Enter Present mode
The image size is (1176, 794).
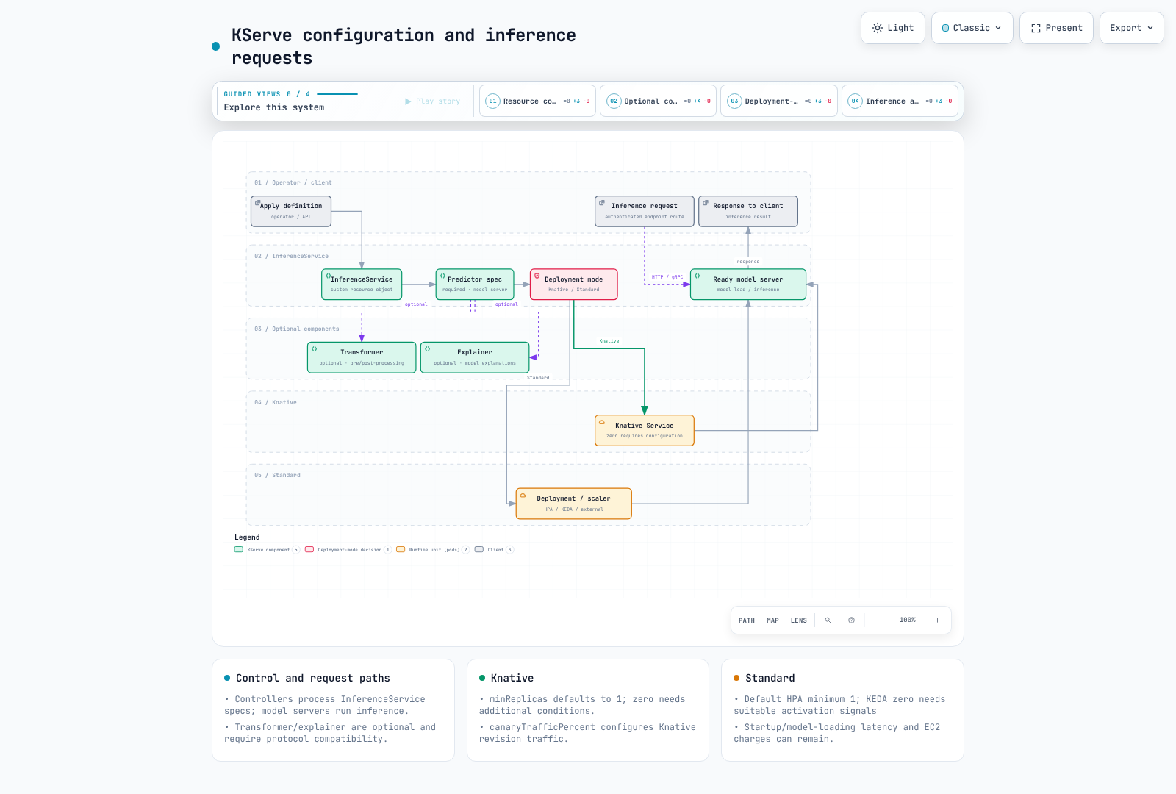point(1056,28)
